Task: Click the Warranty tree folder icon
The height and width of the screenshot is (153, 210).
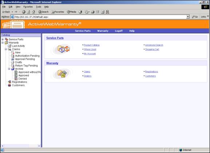Action: pyautogui.click(x=6, y=43)
